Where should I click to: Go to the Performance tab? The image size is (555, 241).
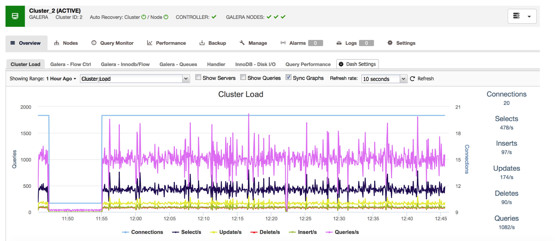[x=166, y=43]
